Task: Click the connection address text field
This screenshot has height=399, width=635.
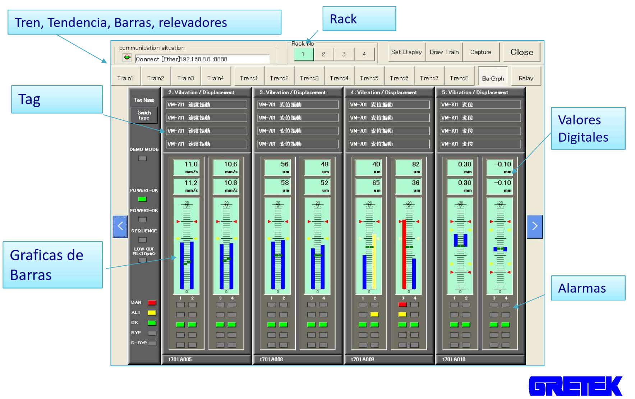Action: coord(202,59)
